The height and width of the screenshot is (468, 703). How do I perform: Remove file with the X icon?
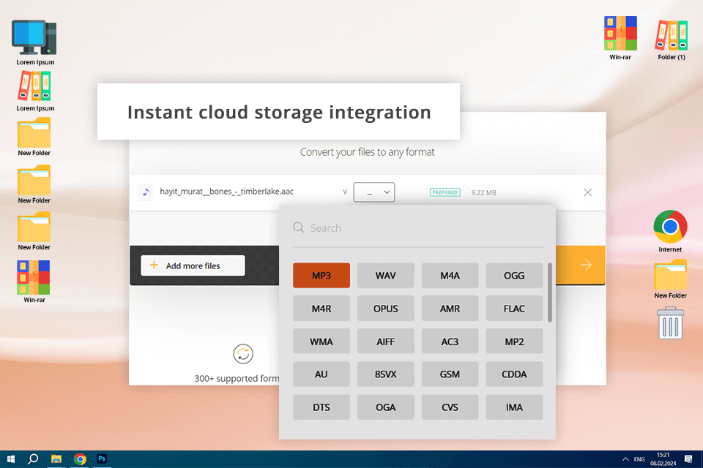[587, 192]
